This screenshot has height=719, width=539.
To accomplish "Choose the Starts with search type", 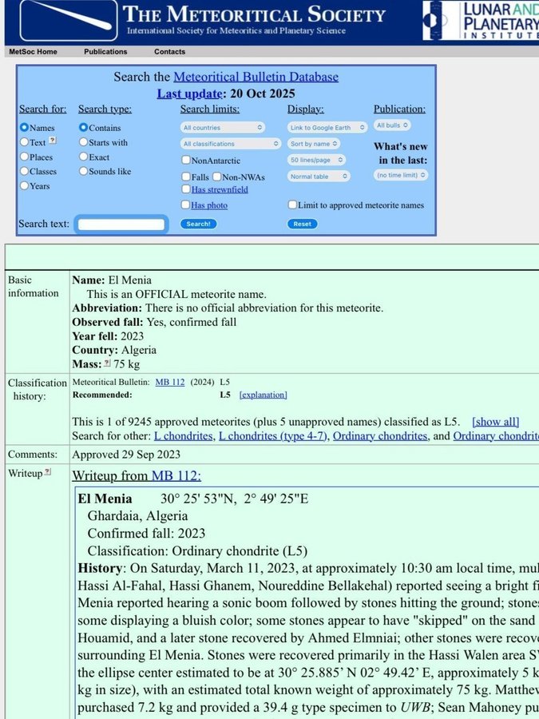I will coord(83,143).
